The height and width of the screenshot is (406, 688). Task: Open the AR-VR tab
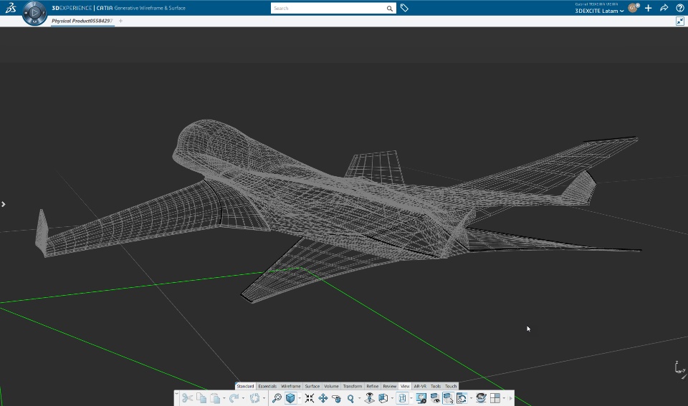pyautogui.click(x=420, y=386)
